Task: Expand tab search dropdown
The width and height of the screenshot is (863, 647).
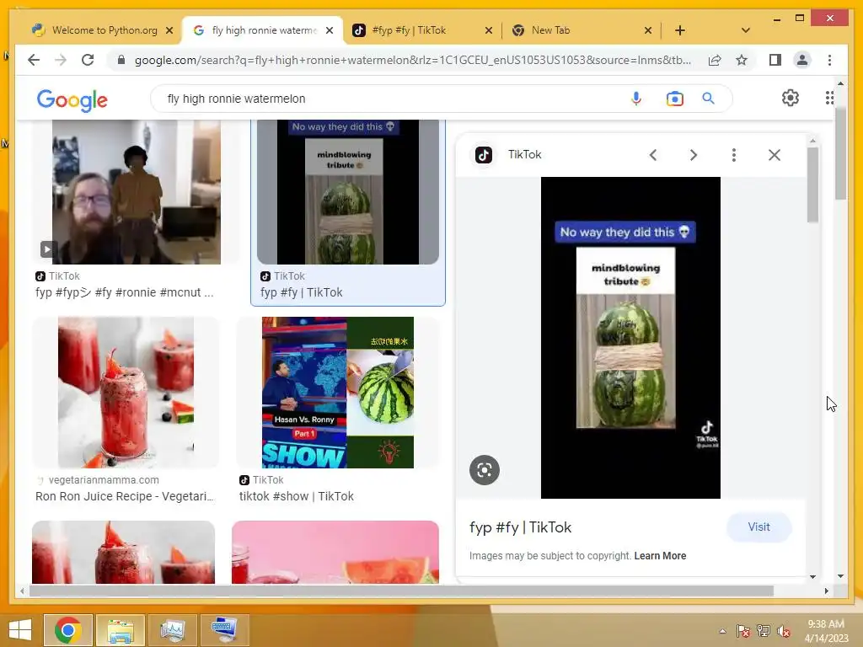Action: (745, 30)
